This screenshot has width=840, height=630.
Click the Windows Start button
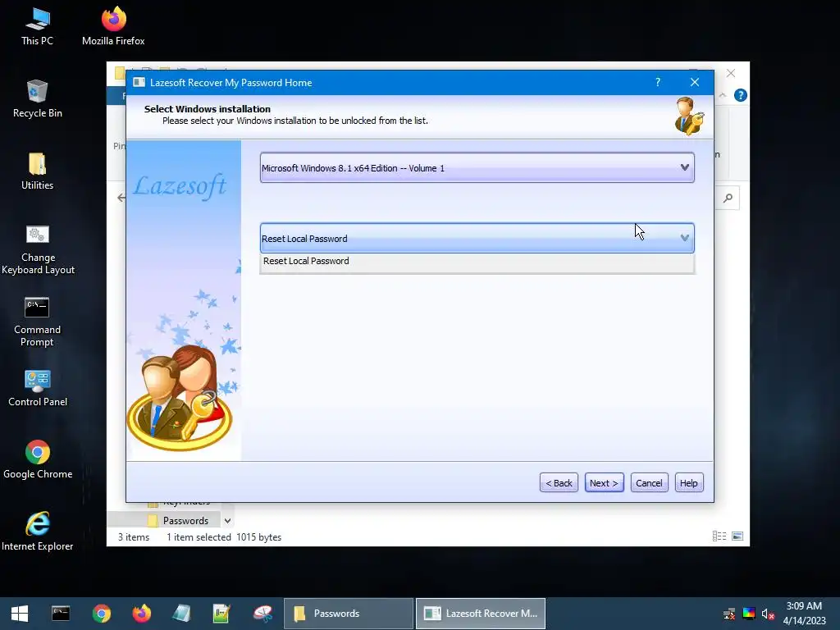coord(20,614)
